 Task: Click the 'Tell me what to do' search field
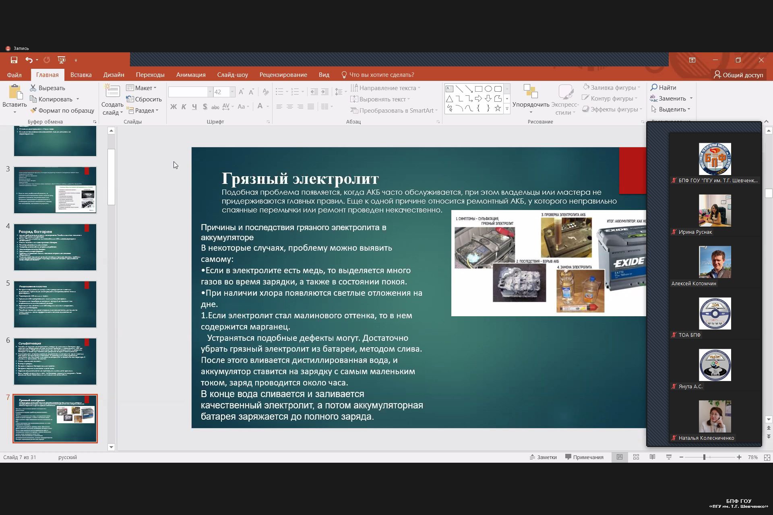[x=378, y=75]
